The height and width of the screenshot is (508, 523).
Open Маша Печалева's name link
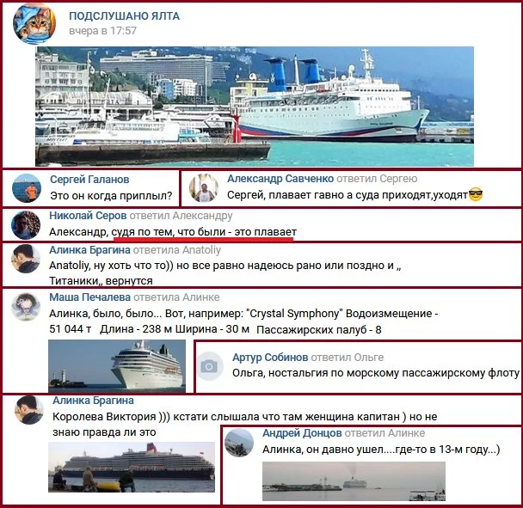(x=89, y=297)
